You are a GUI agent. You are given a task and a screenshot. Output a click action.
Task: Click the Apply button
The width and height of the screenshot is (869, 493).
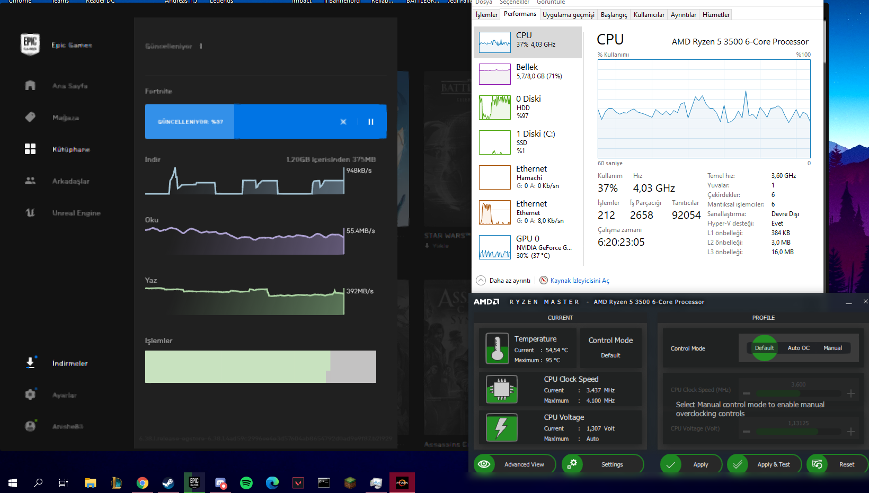click(x=691, y=464)
